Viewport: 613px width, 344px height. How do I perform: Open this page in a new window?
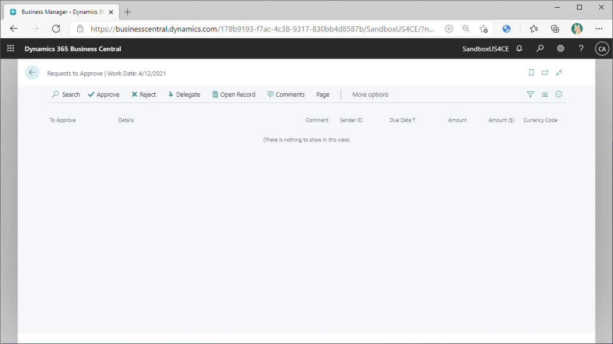click(545, 73)
